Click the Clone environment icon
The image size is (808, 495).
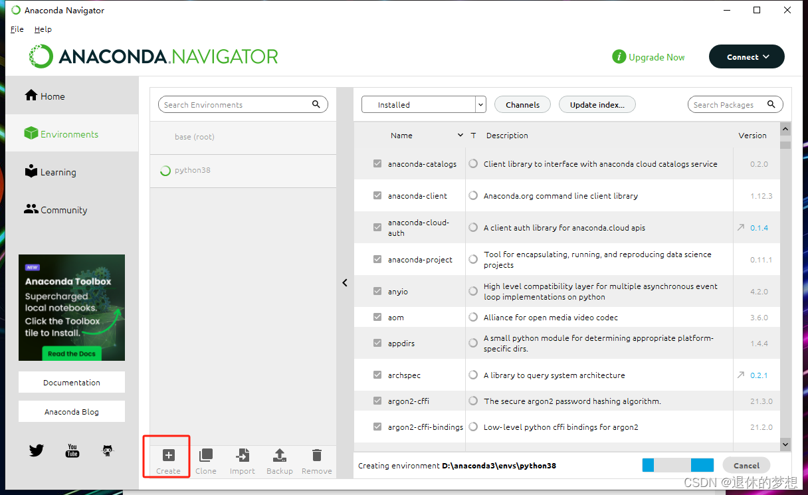[206, 455]
